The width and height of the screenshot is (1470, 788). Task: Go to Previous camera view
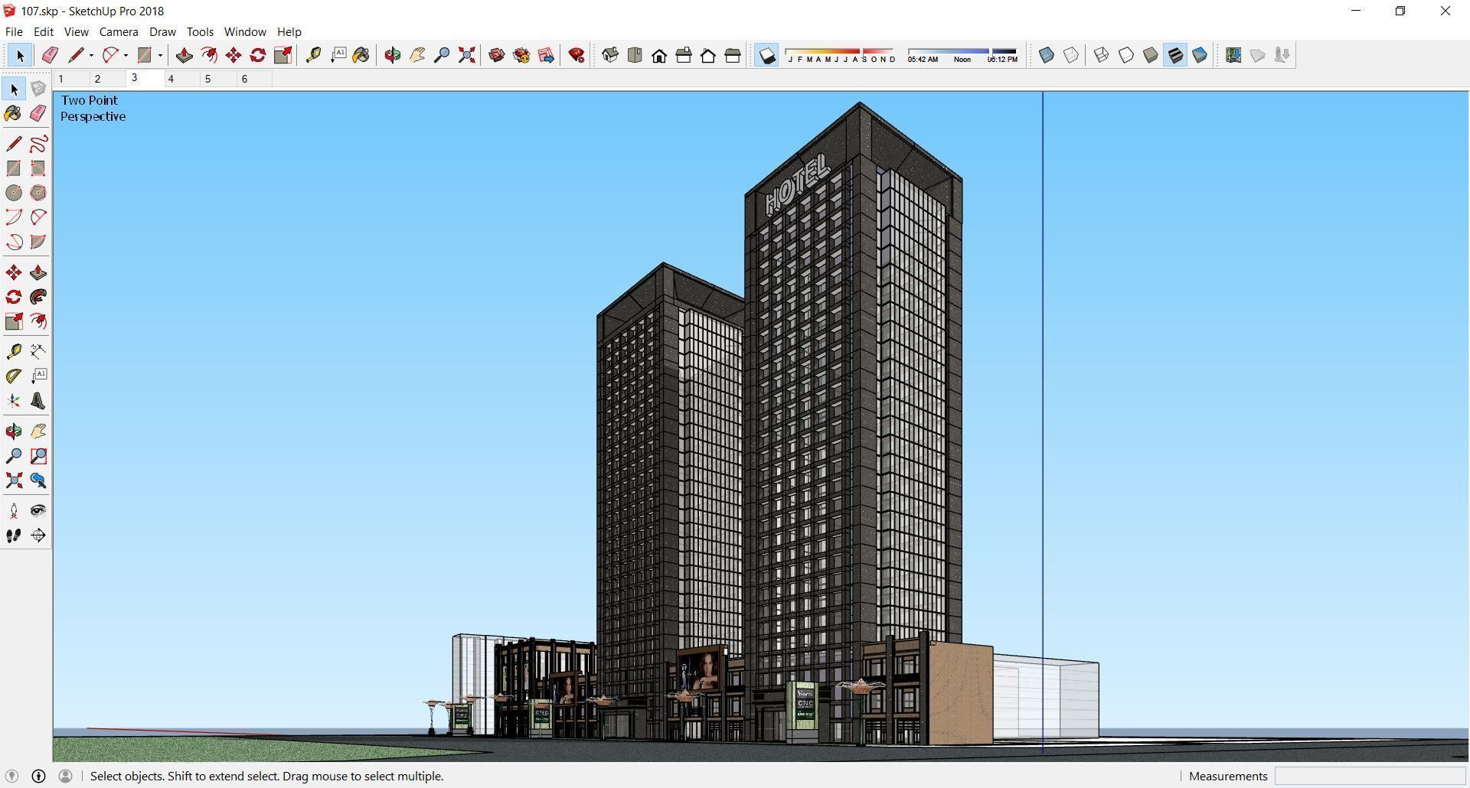point(38,480)
